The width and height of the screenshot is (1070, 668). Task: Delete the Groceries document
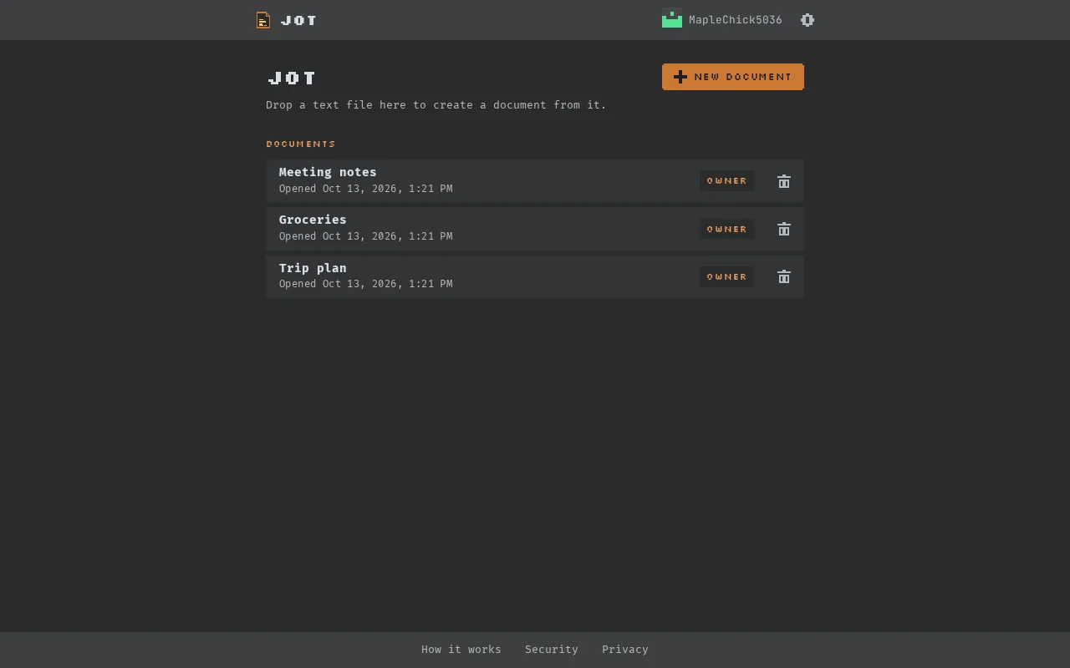pos(784,229)
